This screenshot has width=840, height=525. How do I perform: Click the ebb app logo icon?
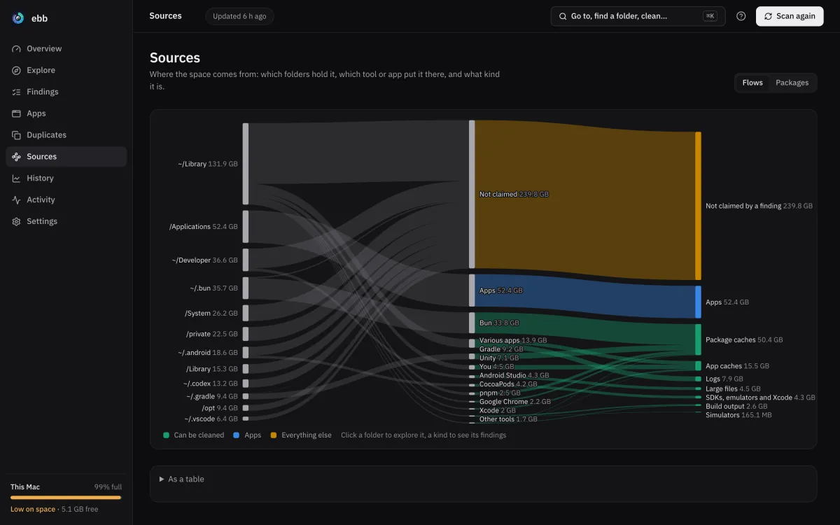click(x=17, y=18)
